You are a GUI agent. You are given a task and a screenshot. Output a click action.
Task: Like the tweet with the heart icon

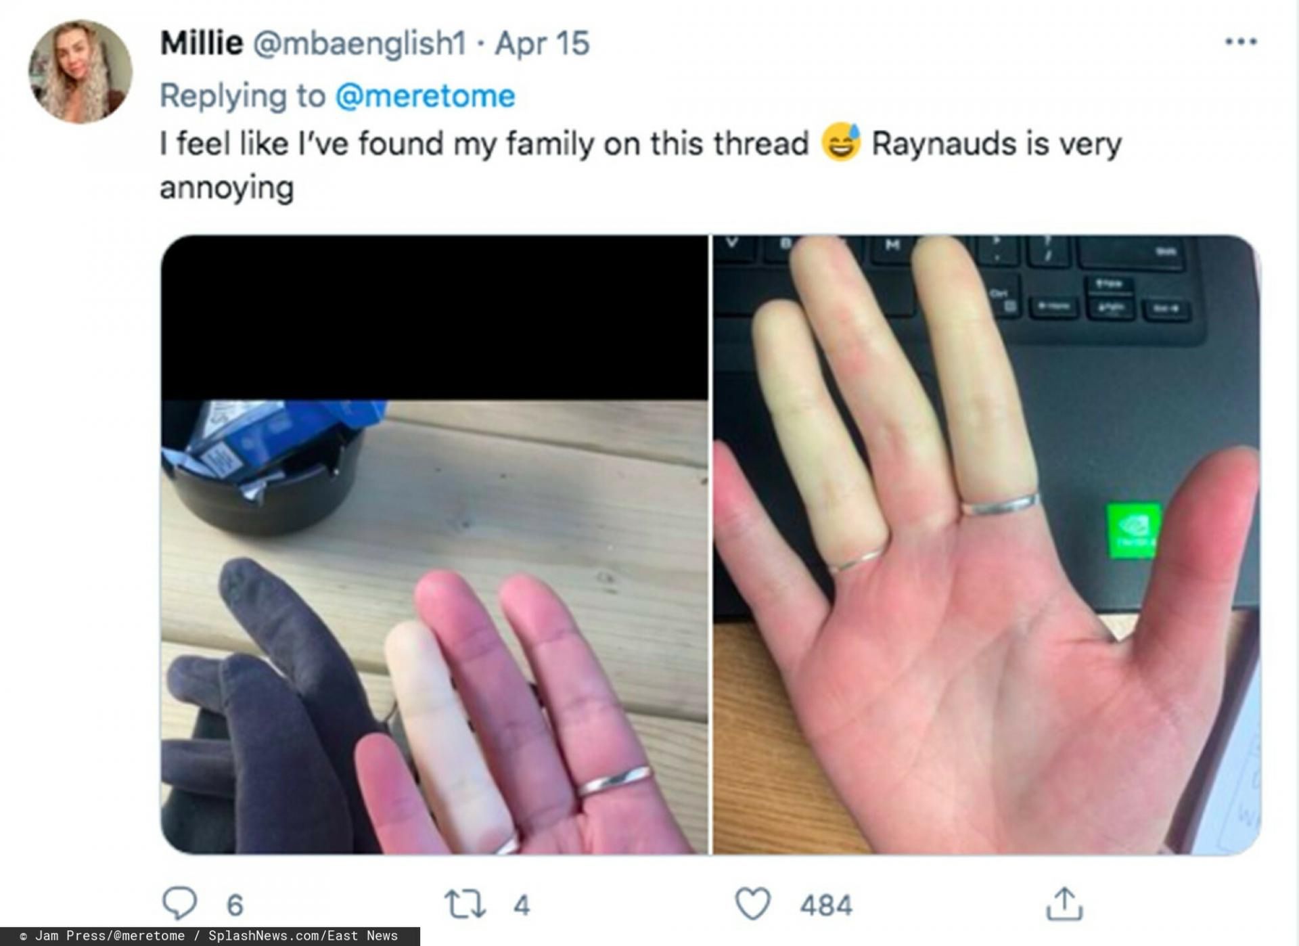point(752,904)
